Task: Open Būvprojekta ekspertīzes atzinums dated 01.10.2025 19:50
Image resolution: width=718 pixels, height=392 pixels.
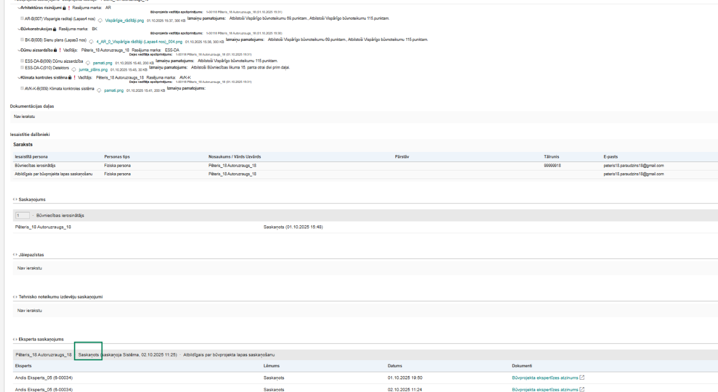Action: click(x=545, y=378)
